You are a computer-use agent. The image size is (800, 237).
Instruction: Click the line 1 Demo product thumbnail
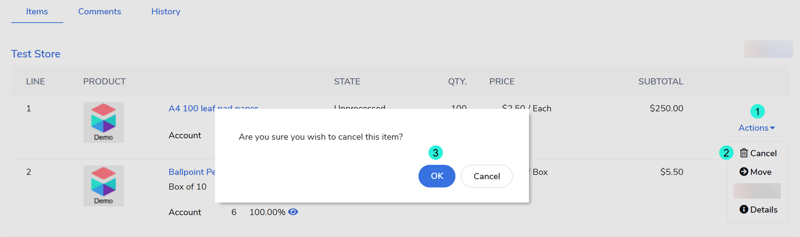(103, 122)
